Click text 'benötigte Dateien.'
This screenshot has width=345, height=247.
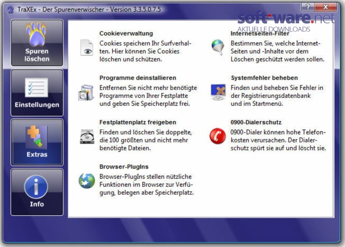125,148
